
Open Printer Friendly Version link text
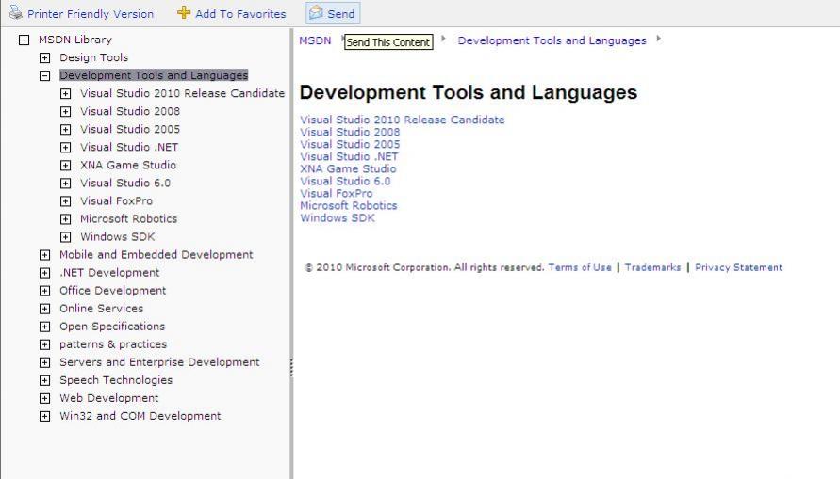pos(91,14)
